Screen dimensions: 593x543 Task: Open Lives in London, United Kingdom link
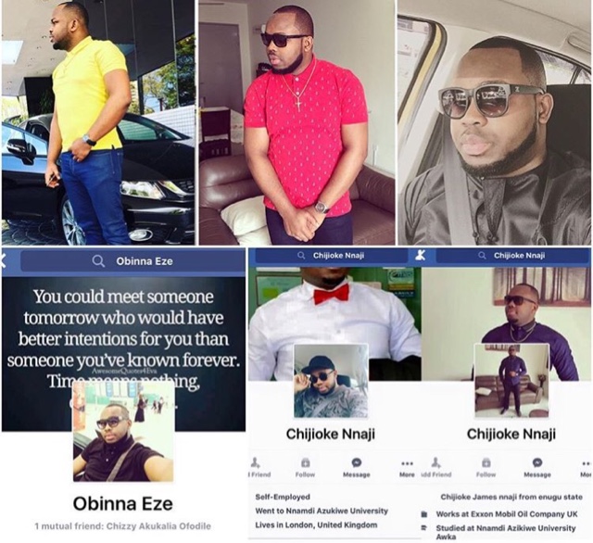pos(316,524)
